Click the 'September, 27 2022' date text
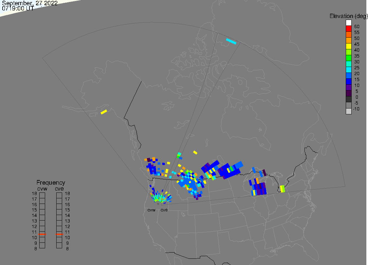Viewport: 368px width, 265px height. click(x=30, y=3)
